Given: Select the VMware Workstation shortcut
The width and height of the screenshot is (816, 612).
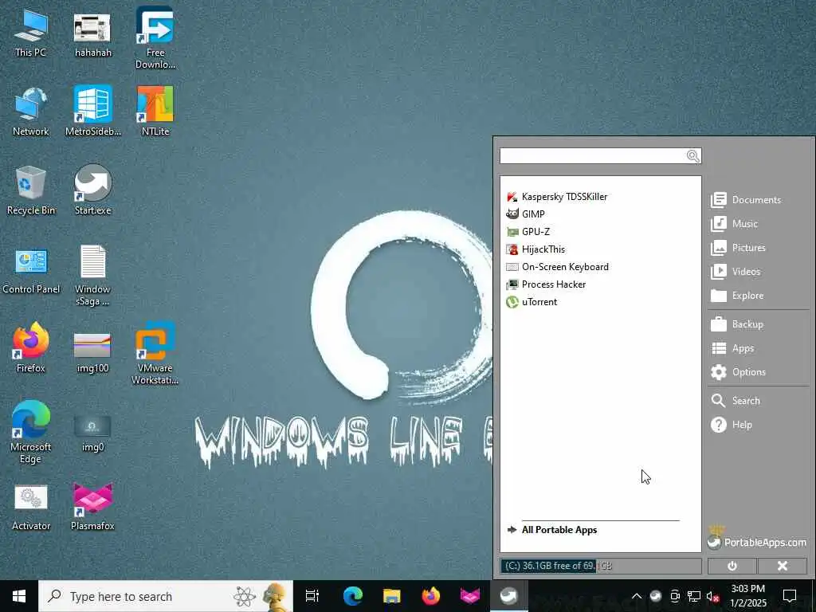Looking at the screenshot, I should click(155, 354).
